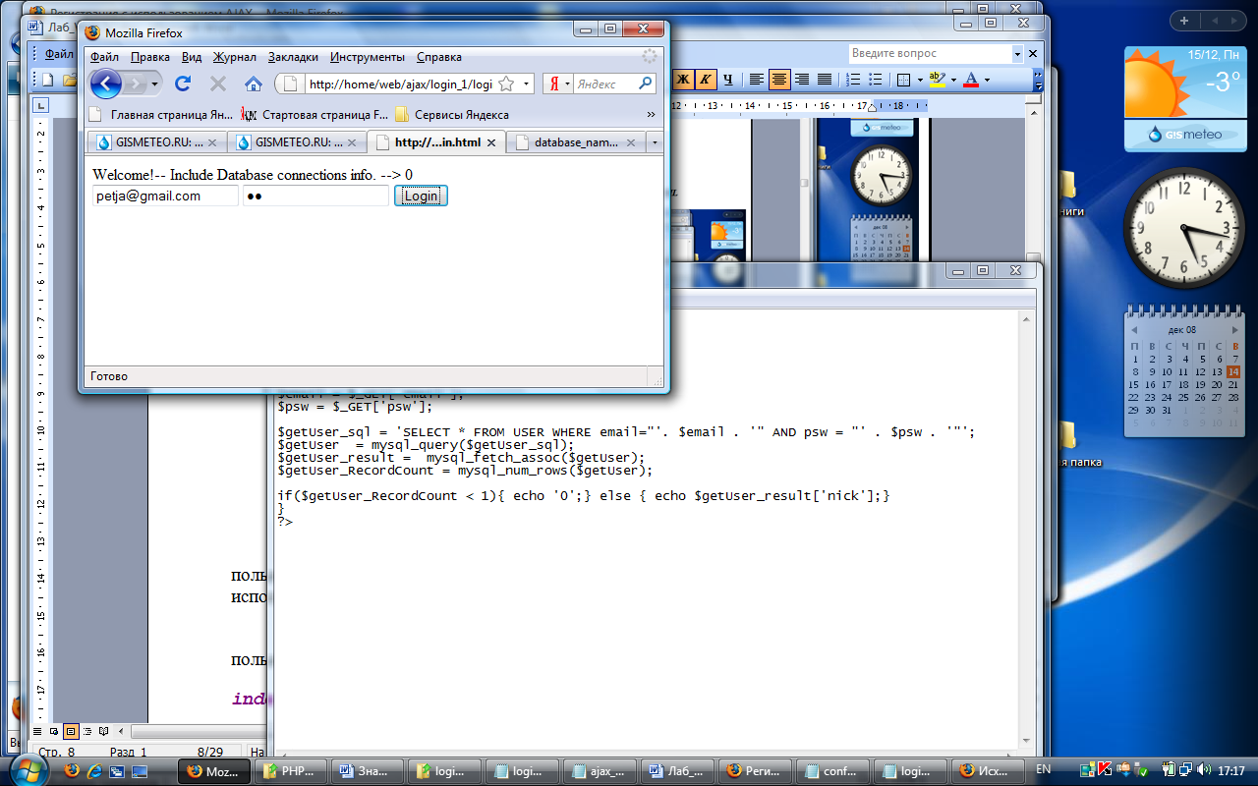This screenshot has height=786, width=1258.
Task: Click into the Яндекс search box
Action: (604, 84)
